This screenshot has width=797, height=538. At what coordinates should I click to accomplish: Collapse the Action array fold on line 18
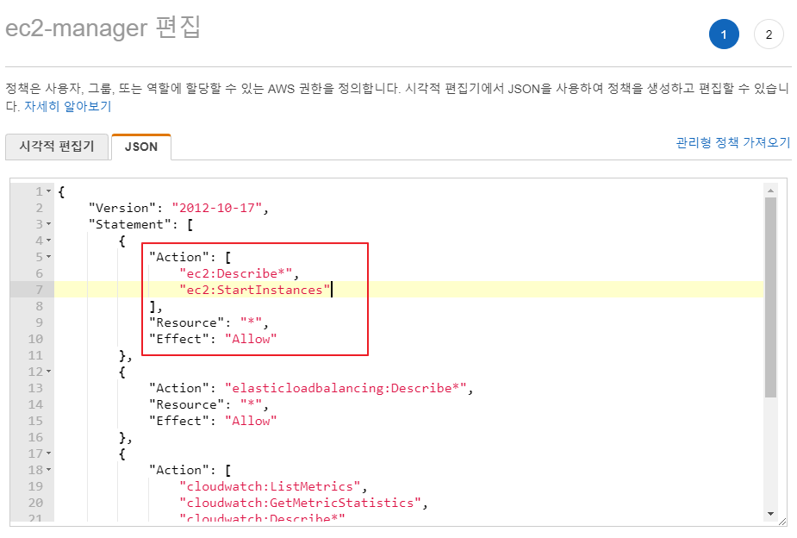49,469
